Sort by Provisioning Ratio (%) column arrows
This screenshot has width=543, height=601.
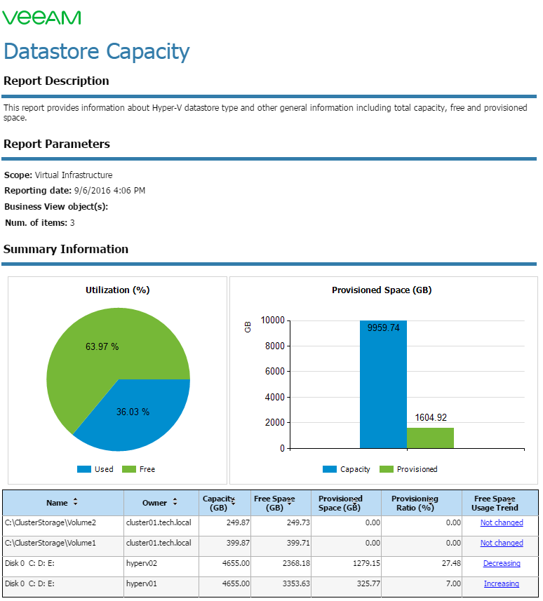[431, 501]
